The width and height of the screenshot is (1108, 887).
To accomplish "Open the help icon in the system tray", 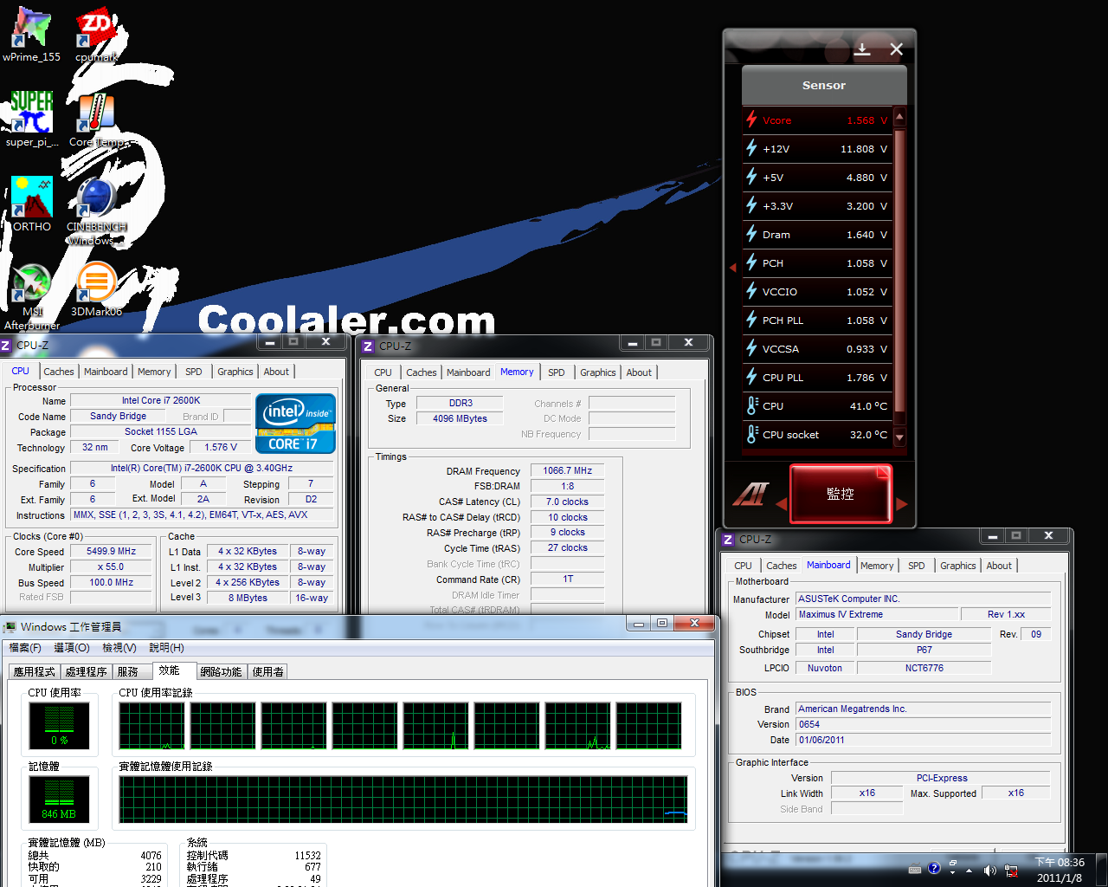I will point(934,868).
